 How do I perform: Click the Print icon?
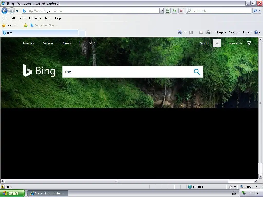208,32
